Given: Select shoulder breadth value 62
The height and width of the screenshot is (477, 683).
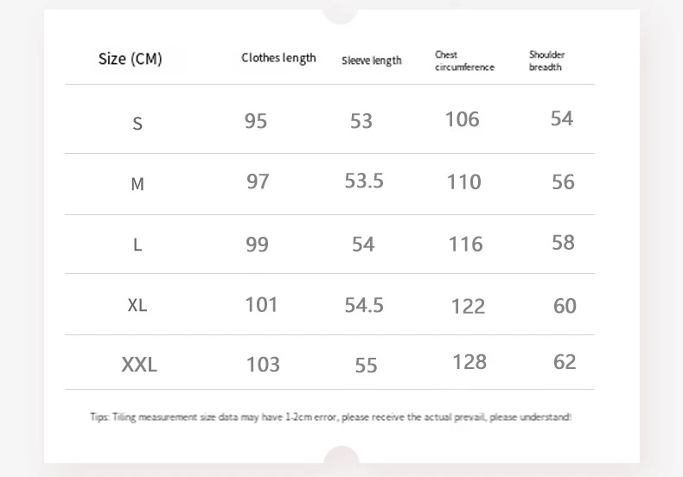Looking at the screenshot, I should 565,362.
